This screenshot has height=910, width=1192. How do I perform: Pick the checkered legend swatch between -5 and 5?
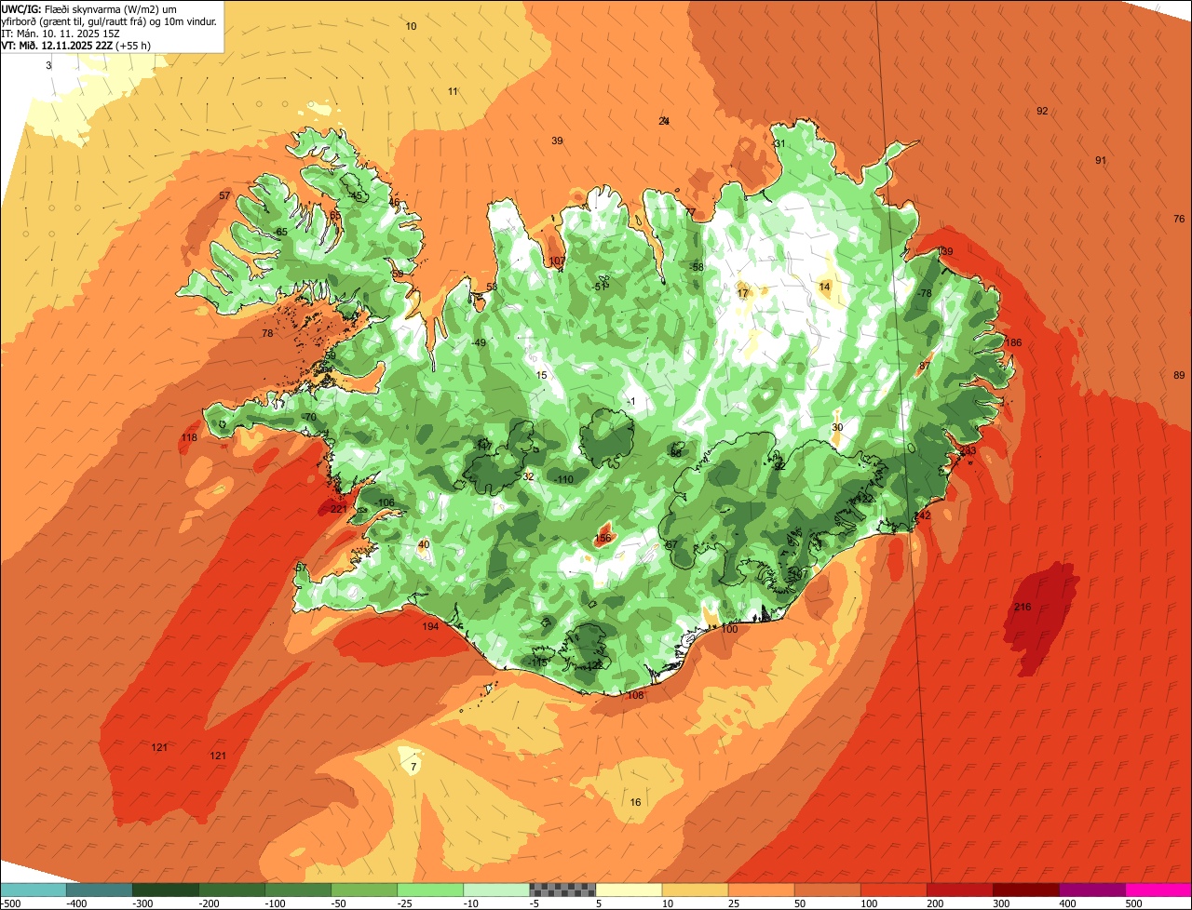click(x=562, y=890)
